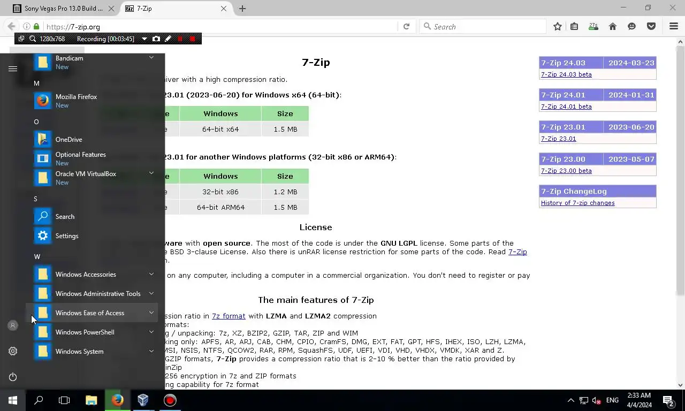Click the green padlock security icon
Screen dimensions: 685x411
pyautogui.click(x=36, y=26)
